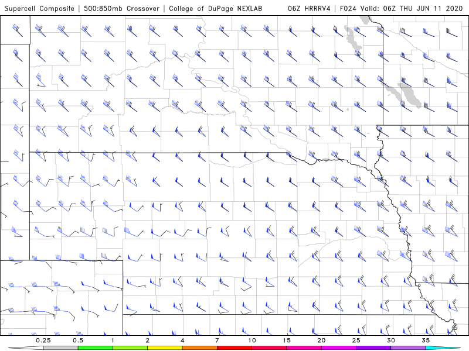Click the large gray shaded area beside the vertical state border

(x=408, y=94)
